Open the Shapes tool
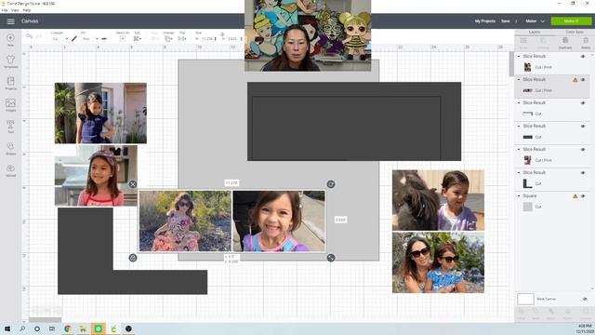 (10, 149)
